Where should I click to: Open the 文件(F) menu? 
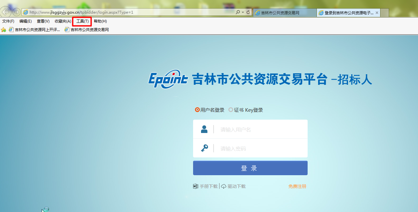(x=8, y=21)
